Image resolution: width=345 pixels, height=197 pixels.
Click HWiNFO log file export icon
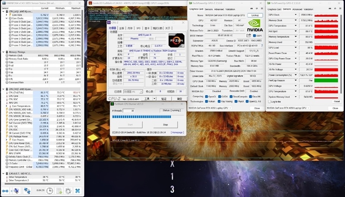pyautogui.click(x=59, y=191)
